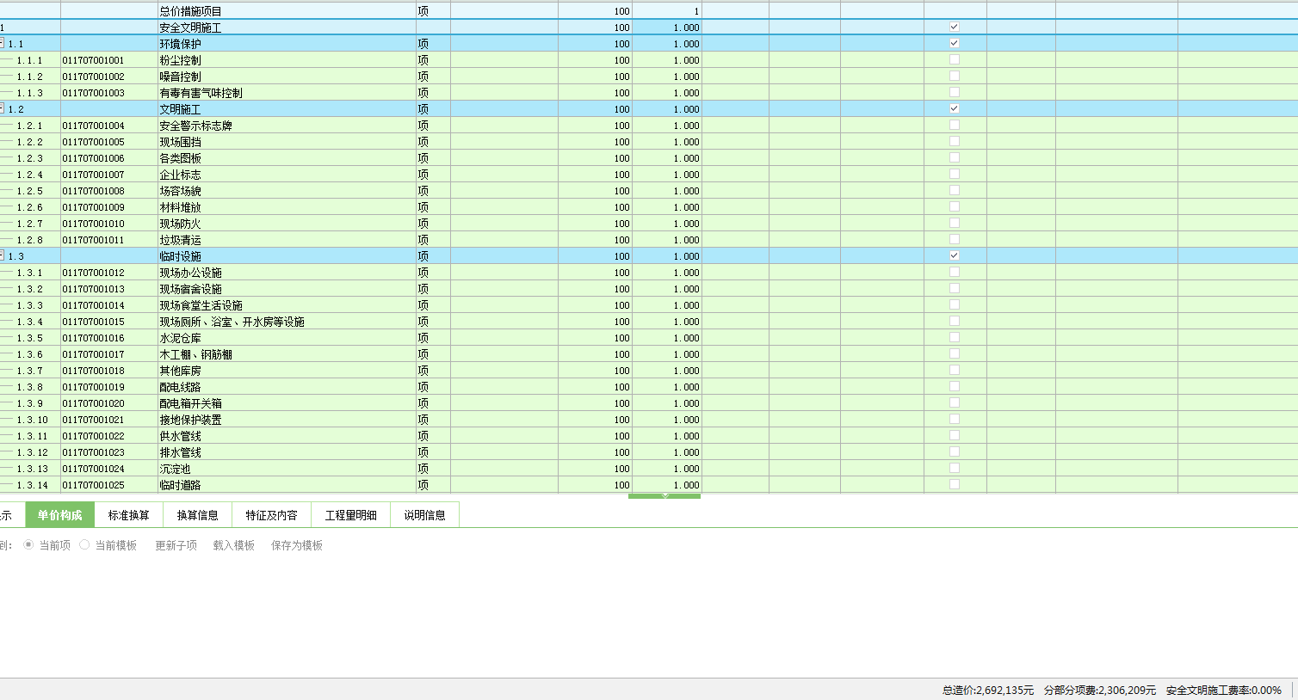The height and width of the screenshot is (700, 1298).
Task: Select the 有毒有害气味控制 row name
Action: tap(287, 93)
